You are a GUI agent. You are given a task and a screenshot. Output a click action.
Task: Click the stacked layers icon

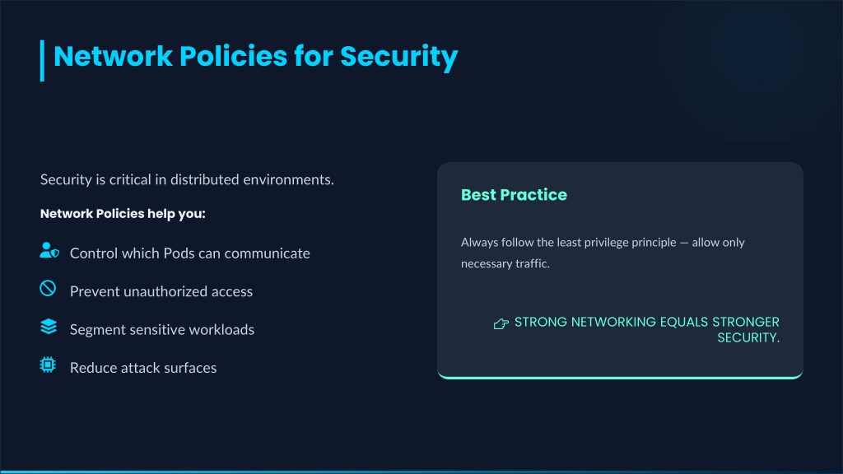pos(49,327)
